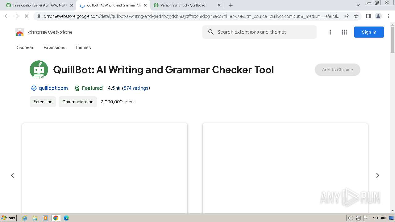Show previous screenshot with left arrow

pos(12,175)
